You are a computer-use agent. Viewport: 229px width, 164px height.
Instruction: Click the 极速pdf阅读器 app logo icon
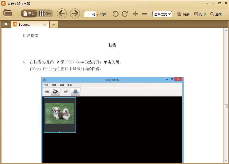tap(3, 3)
